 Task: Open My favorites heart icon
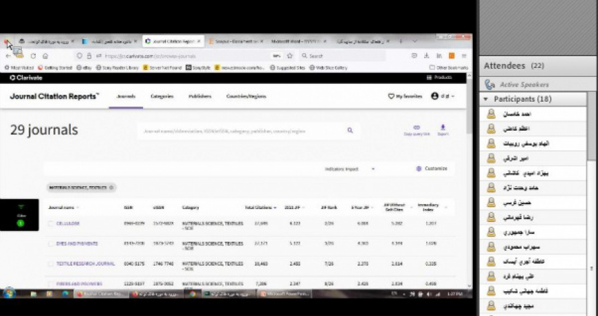click(391, 96)
